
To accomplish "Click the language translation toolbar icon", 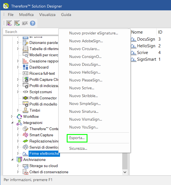I will pos(25,23).
